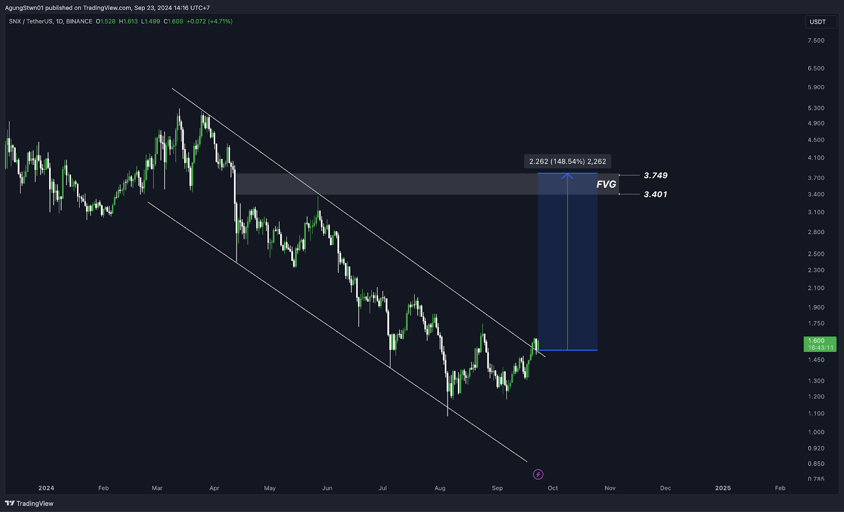Click the 2025 label on the time axis
This screenshot has width=844, height=512.
click(x=723, y=488)
